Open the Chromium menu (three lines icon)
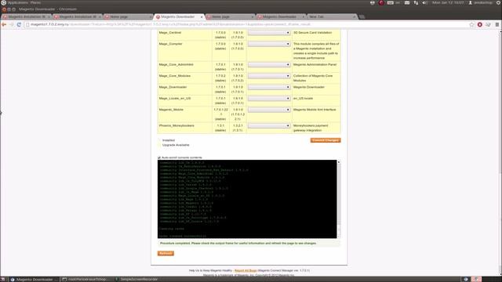 point(497,24)
